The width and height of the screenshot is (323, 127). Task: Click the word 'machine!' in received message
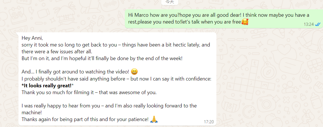(31, 113)
